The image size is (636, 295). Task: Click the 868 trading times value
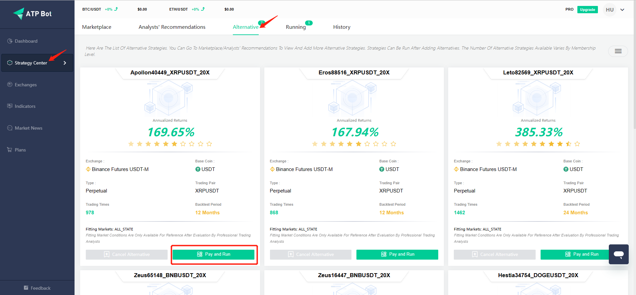click(x=274, y=213)
